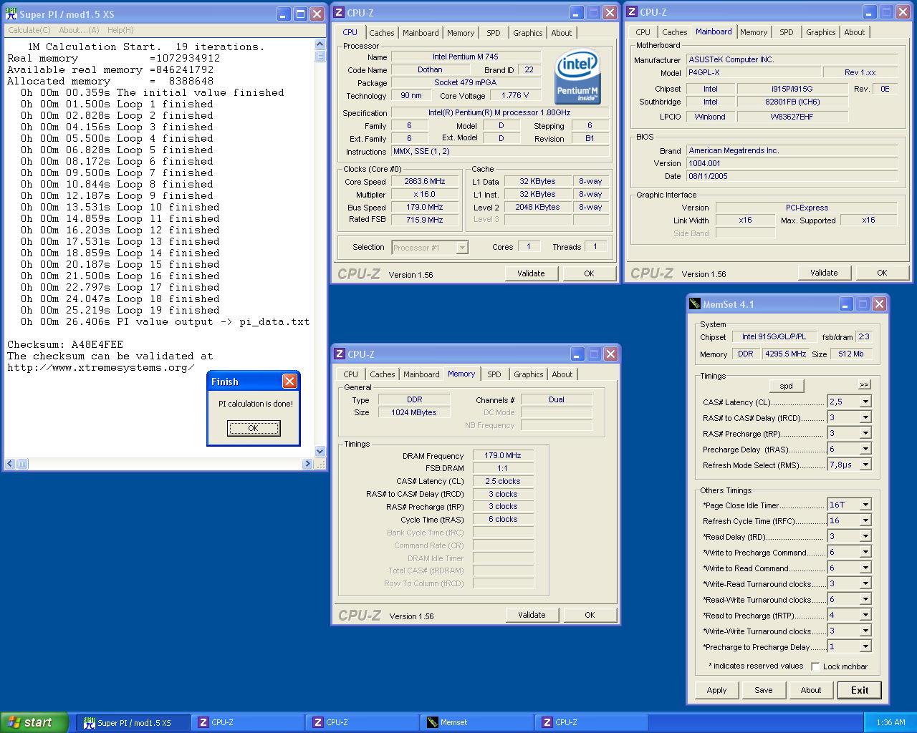Image resolution: width=917 pixels, height=733 pixels.
Task: Click the fsb/dram ratio value 2:3
Action: pos(864,336)
